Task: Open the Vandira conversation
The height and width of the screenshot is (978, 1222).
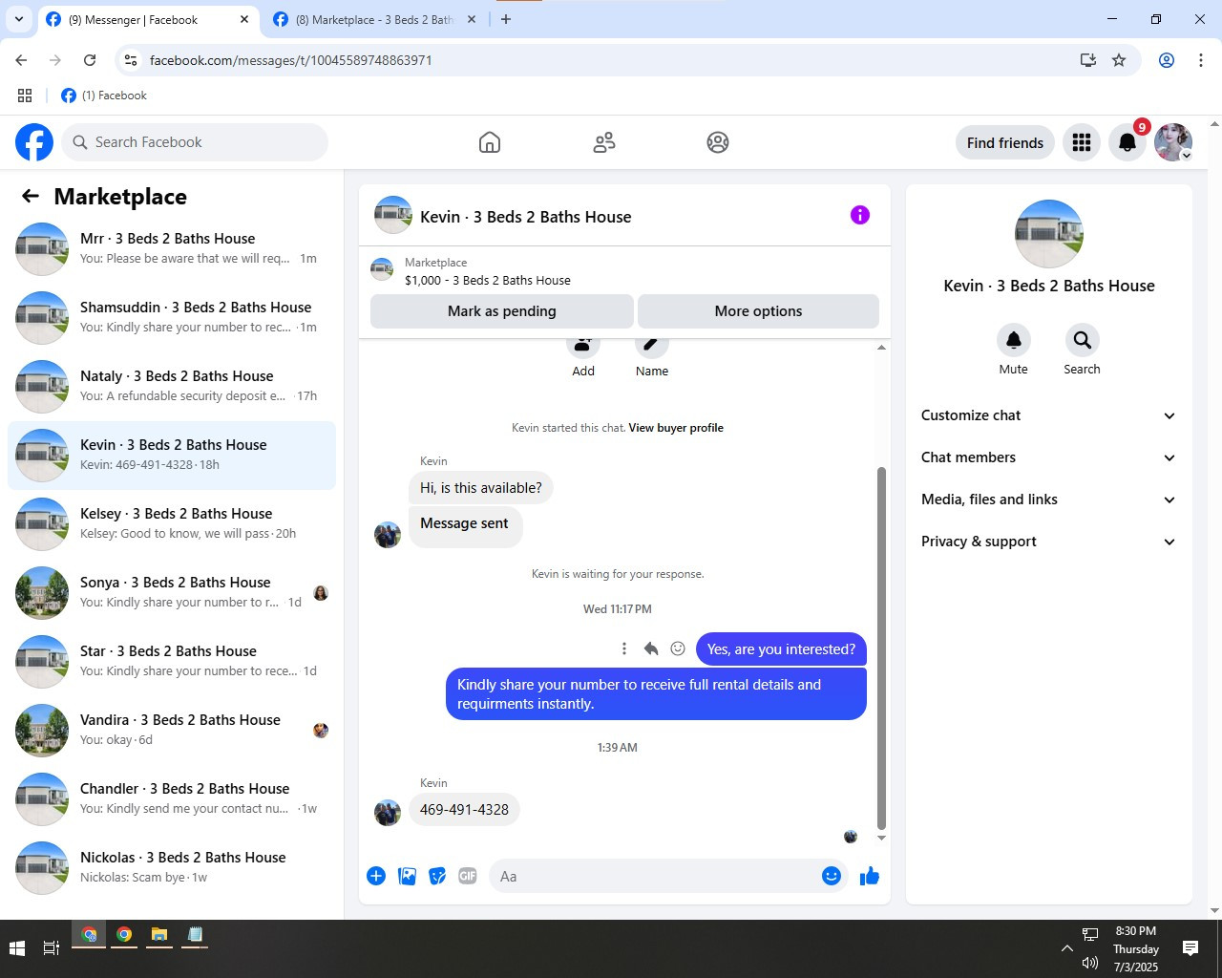Action: (172, 731)
